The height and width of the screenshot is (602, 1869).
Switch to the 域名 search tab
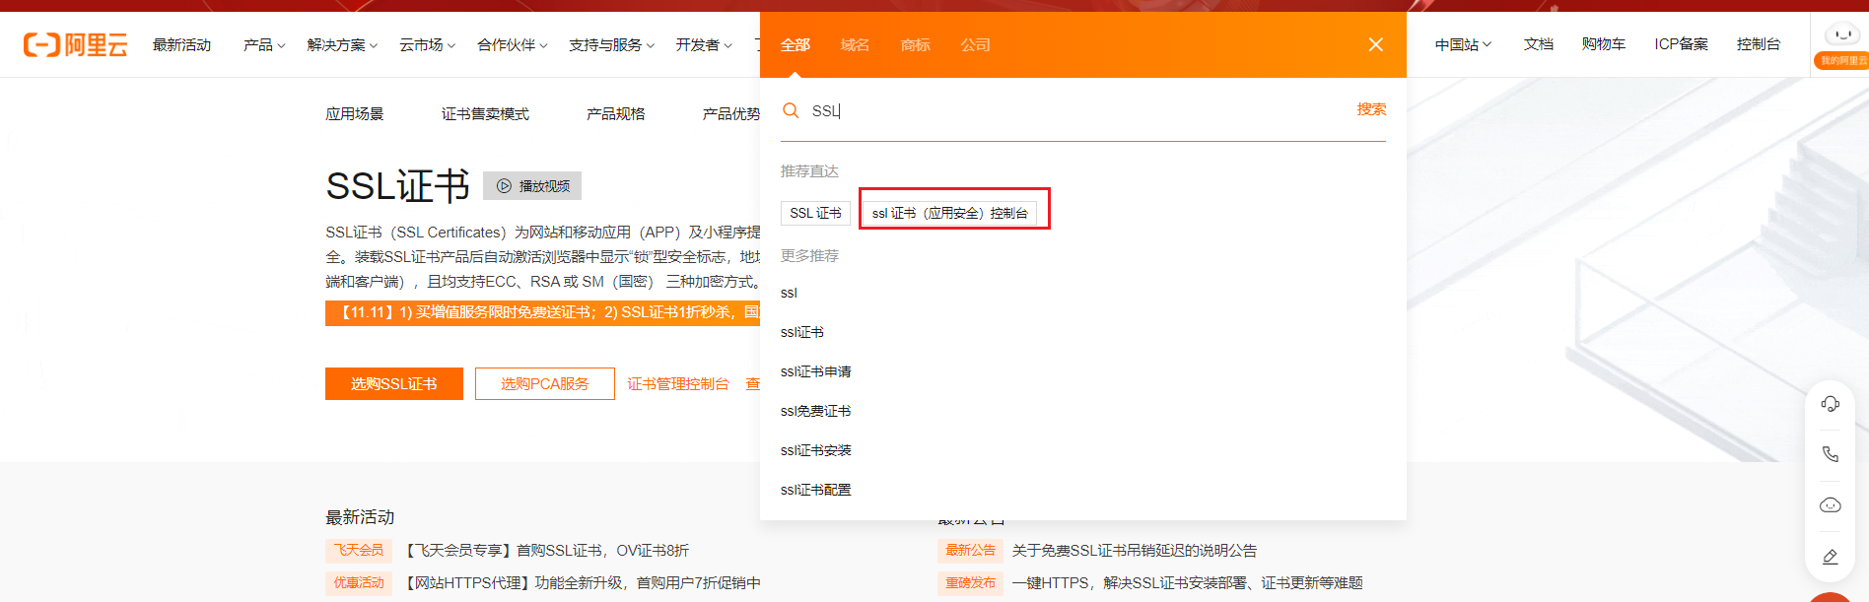click(856, 45)
